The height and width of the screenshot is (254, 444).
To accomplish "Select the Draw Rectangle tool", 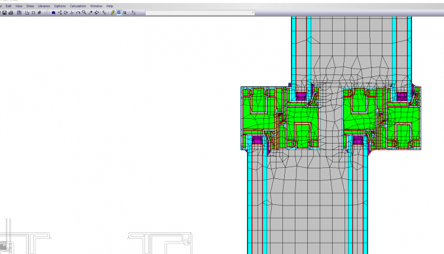I will 33,12.
